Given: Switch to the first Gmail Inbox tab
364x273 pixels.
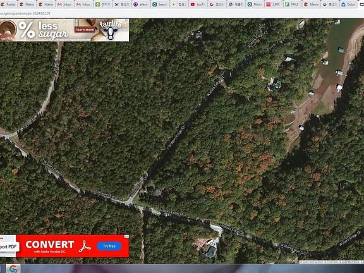Looking at the screenshot, I should [64, 4].
